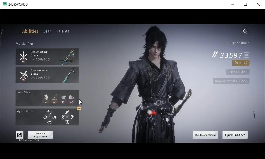The height and width of the screenshot is (159, 265).
Task: Click the back arrow icon at top right
Action: coord(246,31)
